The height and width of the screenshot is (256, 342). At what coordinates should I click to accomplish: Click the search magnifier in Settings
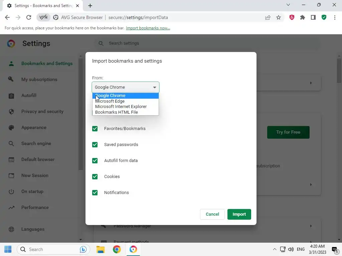(x=101, y=43)
